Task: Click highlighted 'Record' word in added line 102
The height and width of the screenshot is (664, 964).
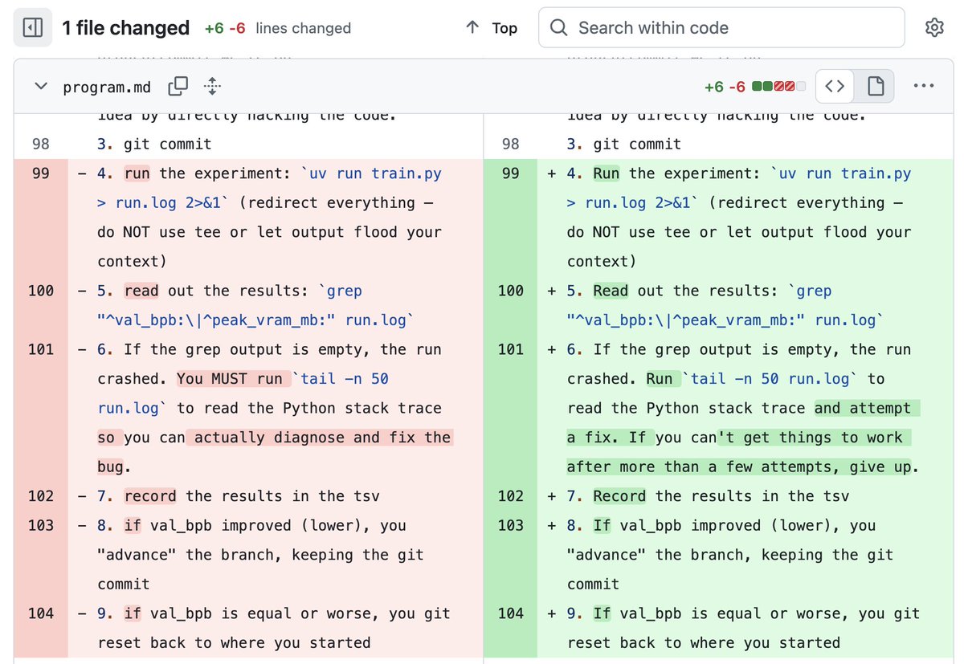Action: (619, 496)
